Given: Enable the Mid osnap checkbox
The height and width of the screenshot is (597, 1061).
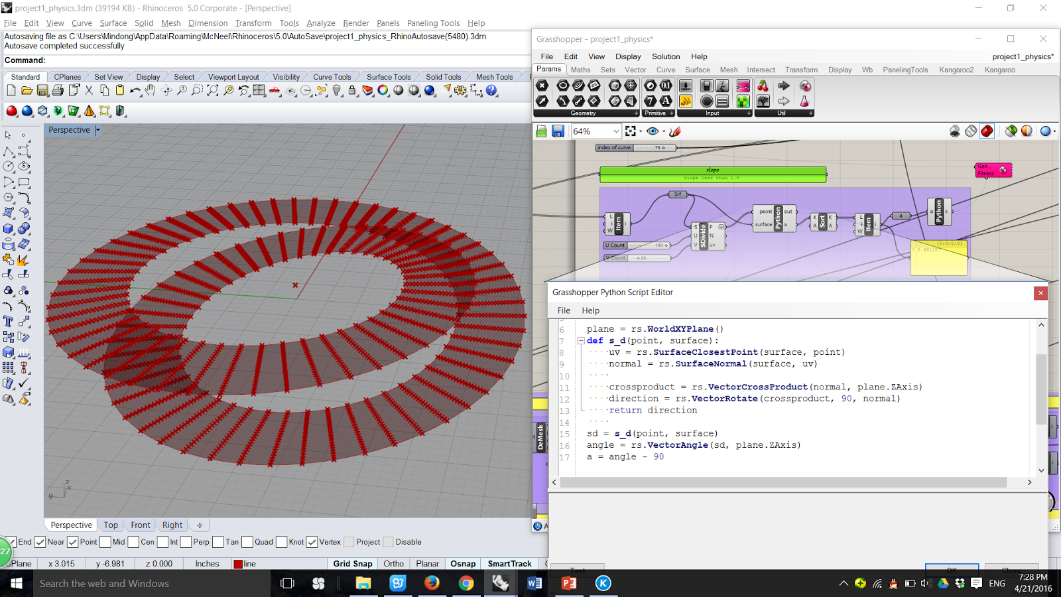Looking at the screenshot, I should click(105, 542).
